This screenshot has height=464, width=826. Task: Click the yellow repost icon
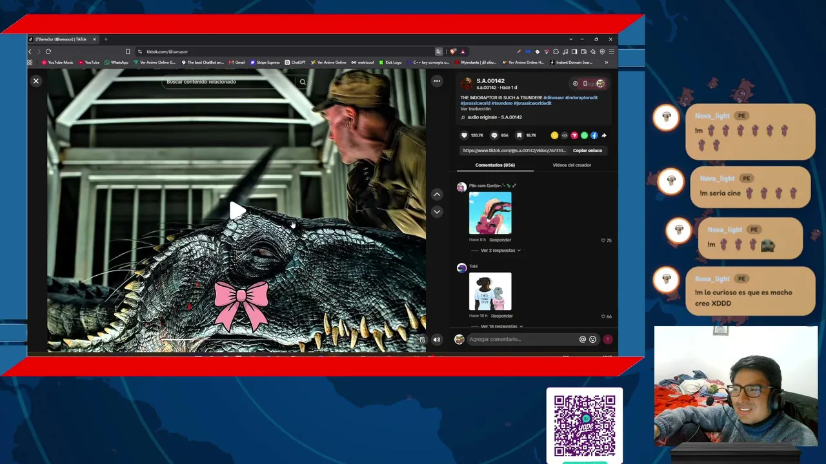[x=554, y=135]
